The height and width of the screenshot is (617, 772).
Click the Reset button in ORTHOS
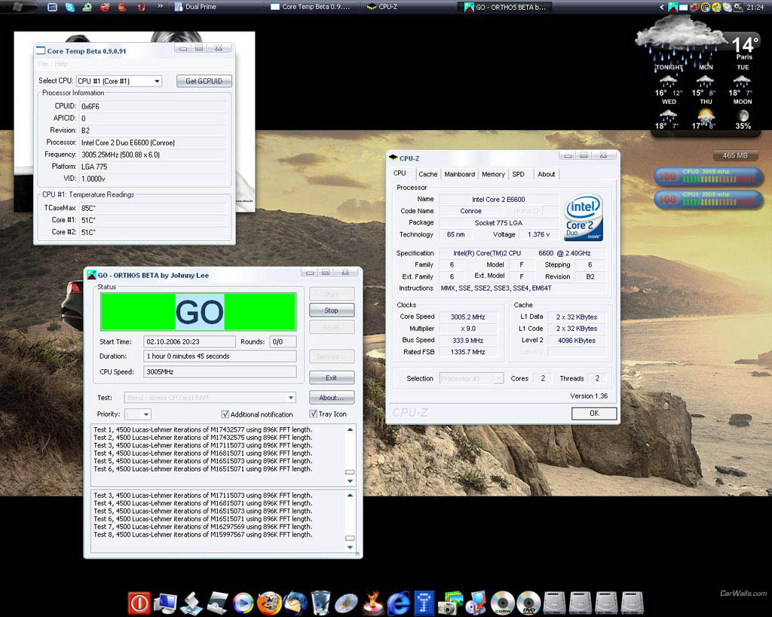point(332,327)
